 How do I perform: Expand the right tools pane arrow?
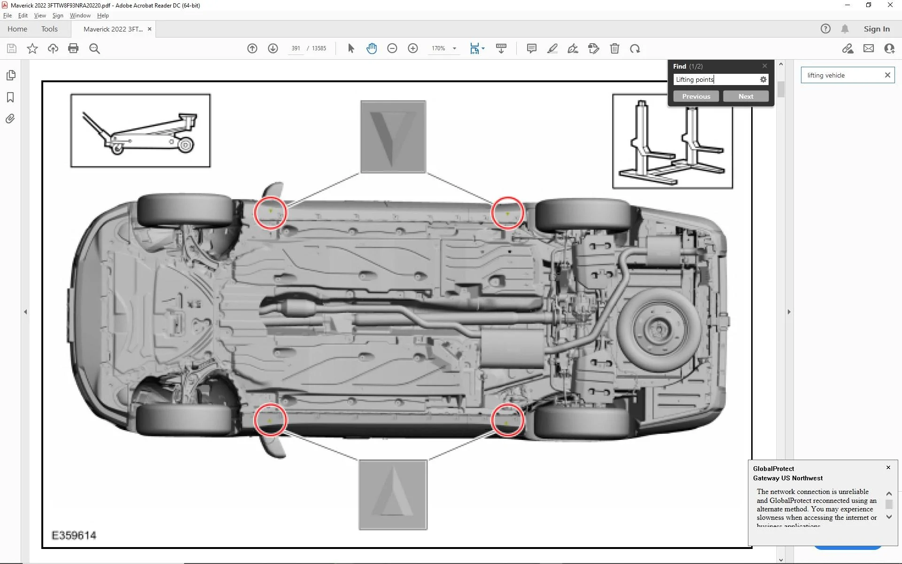pos(789,312)
